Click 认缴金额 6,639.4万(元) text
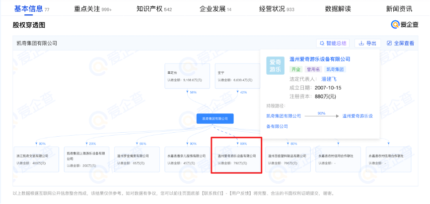430x204 pixels. pos(234,80)
